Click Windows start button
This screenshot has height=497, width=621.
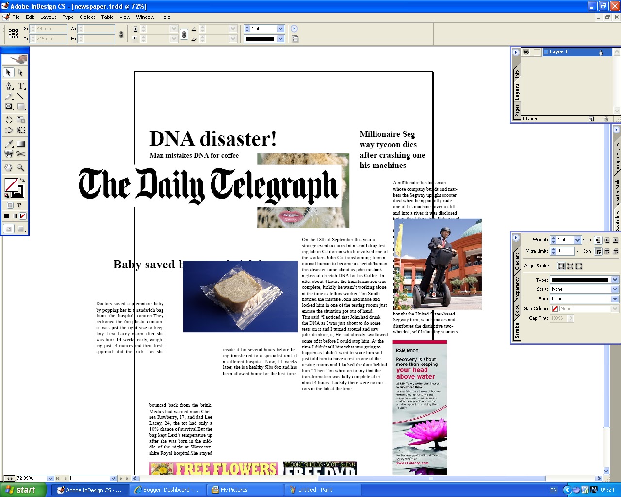tap(23, 490)
